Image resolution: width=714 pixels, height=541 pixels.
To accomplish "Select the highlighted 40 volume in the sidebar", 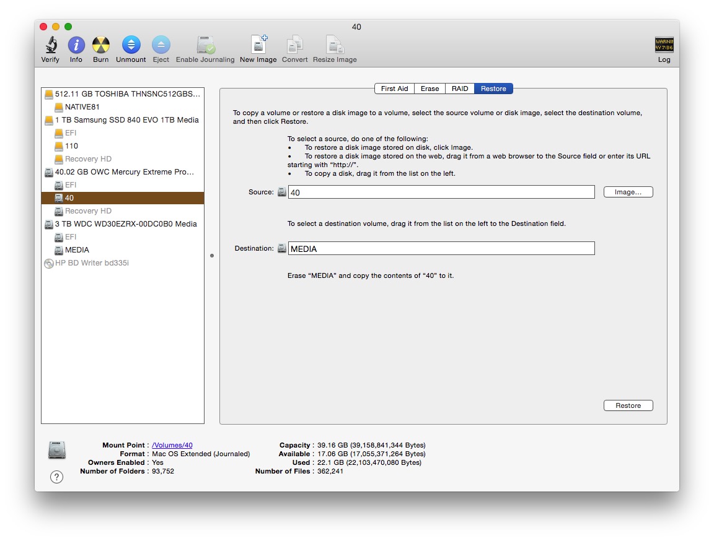I will (123, 197).
